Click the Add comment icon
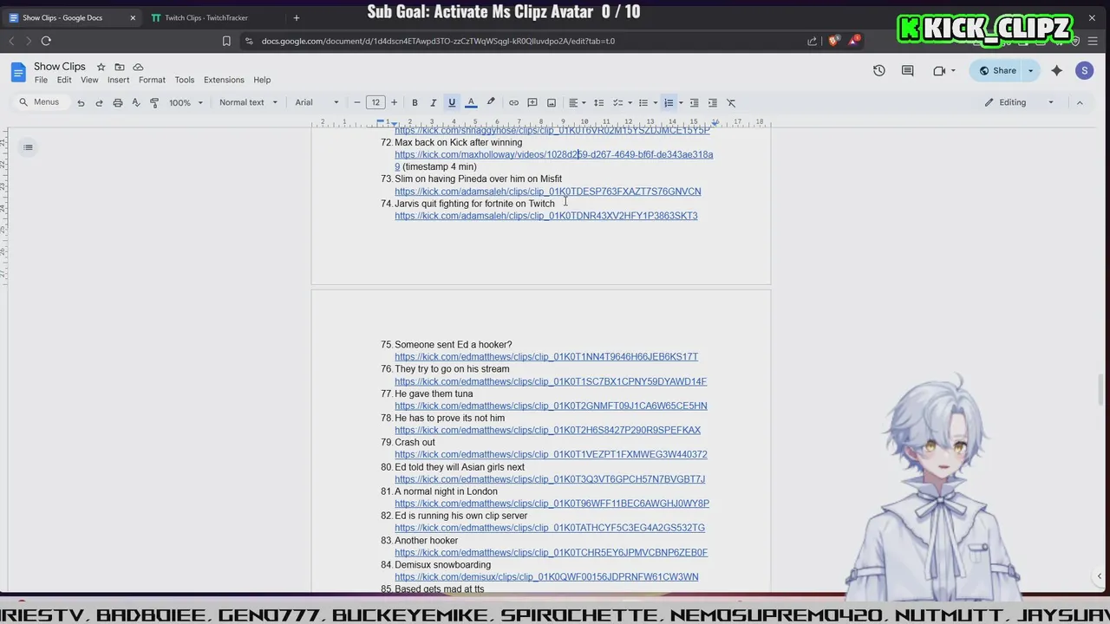1110x624 pixels. [x=532, y=102]
